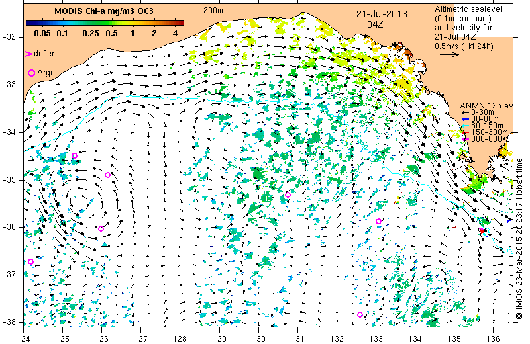Click the MODIS chlorophyll colour bar

105,23
